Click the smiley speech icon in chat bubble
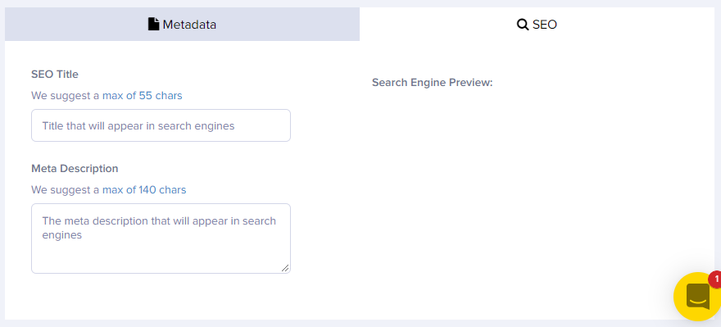The image size is (721, 327). [698, 296]
